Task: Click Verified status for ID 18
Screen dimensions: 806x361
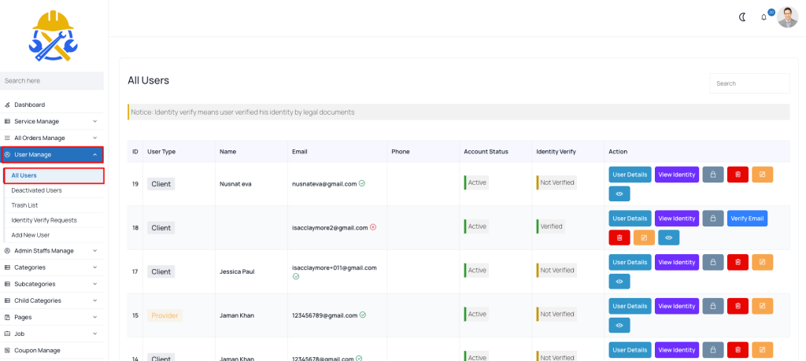Action: 550,227
